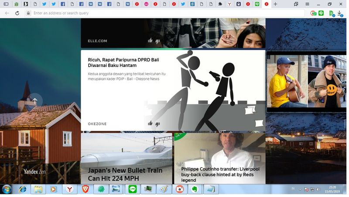Image resolution: width=349 pixels, height=197 pixels.
Task: Switch to the blue B icon tab
Action: (192, 4)
